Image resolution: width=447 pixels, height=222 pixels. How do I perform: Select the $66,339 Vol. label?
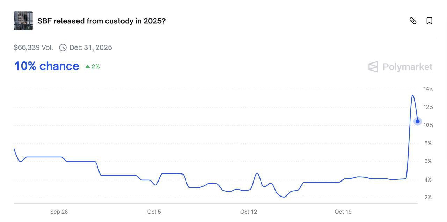pyautogui.click(x=33, y=47)
